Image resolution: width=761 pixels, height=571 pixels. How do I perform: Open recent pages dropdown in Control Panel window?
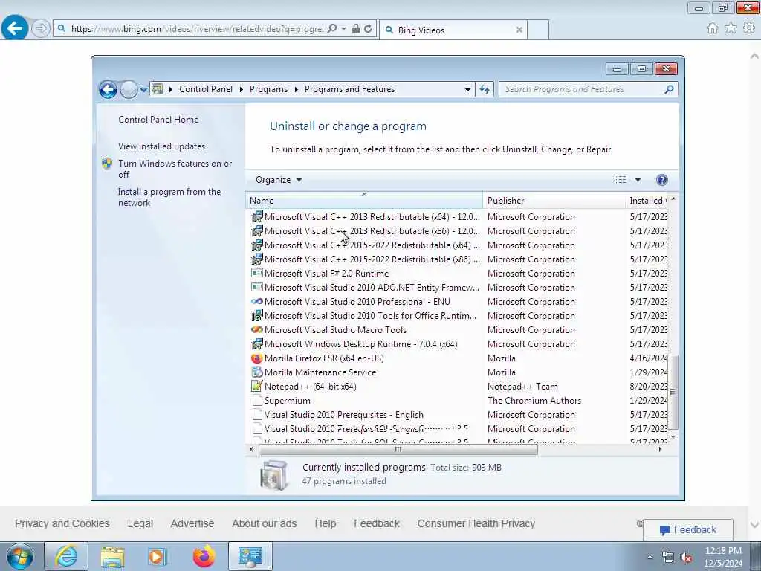143,90
